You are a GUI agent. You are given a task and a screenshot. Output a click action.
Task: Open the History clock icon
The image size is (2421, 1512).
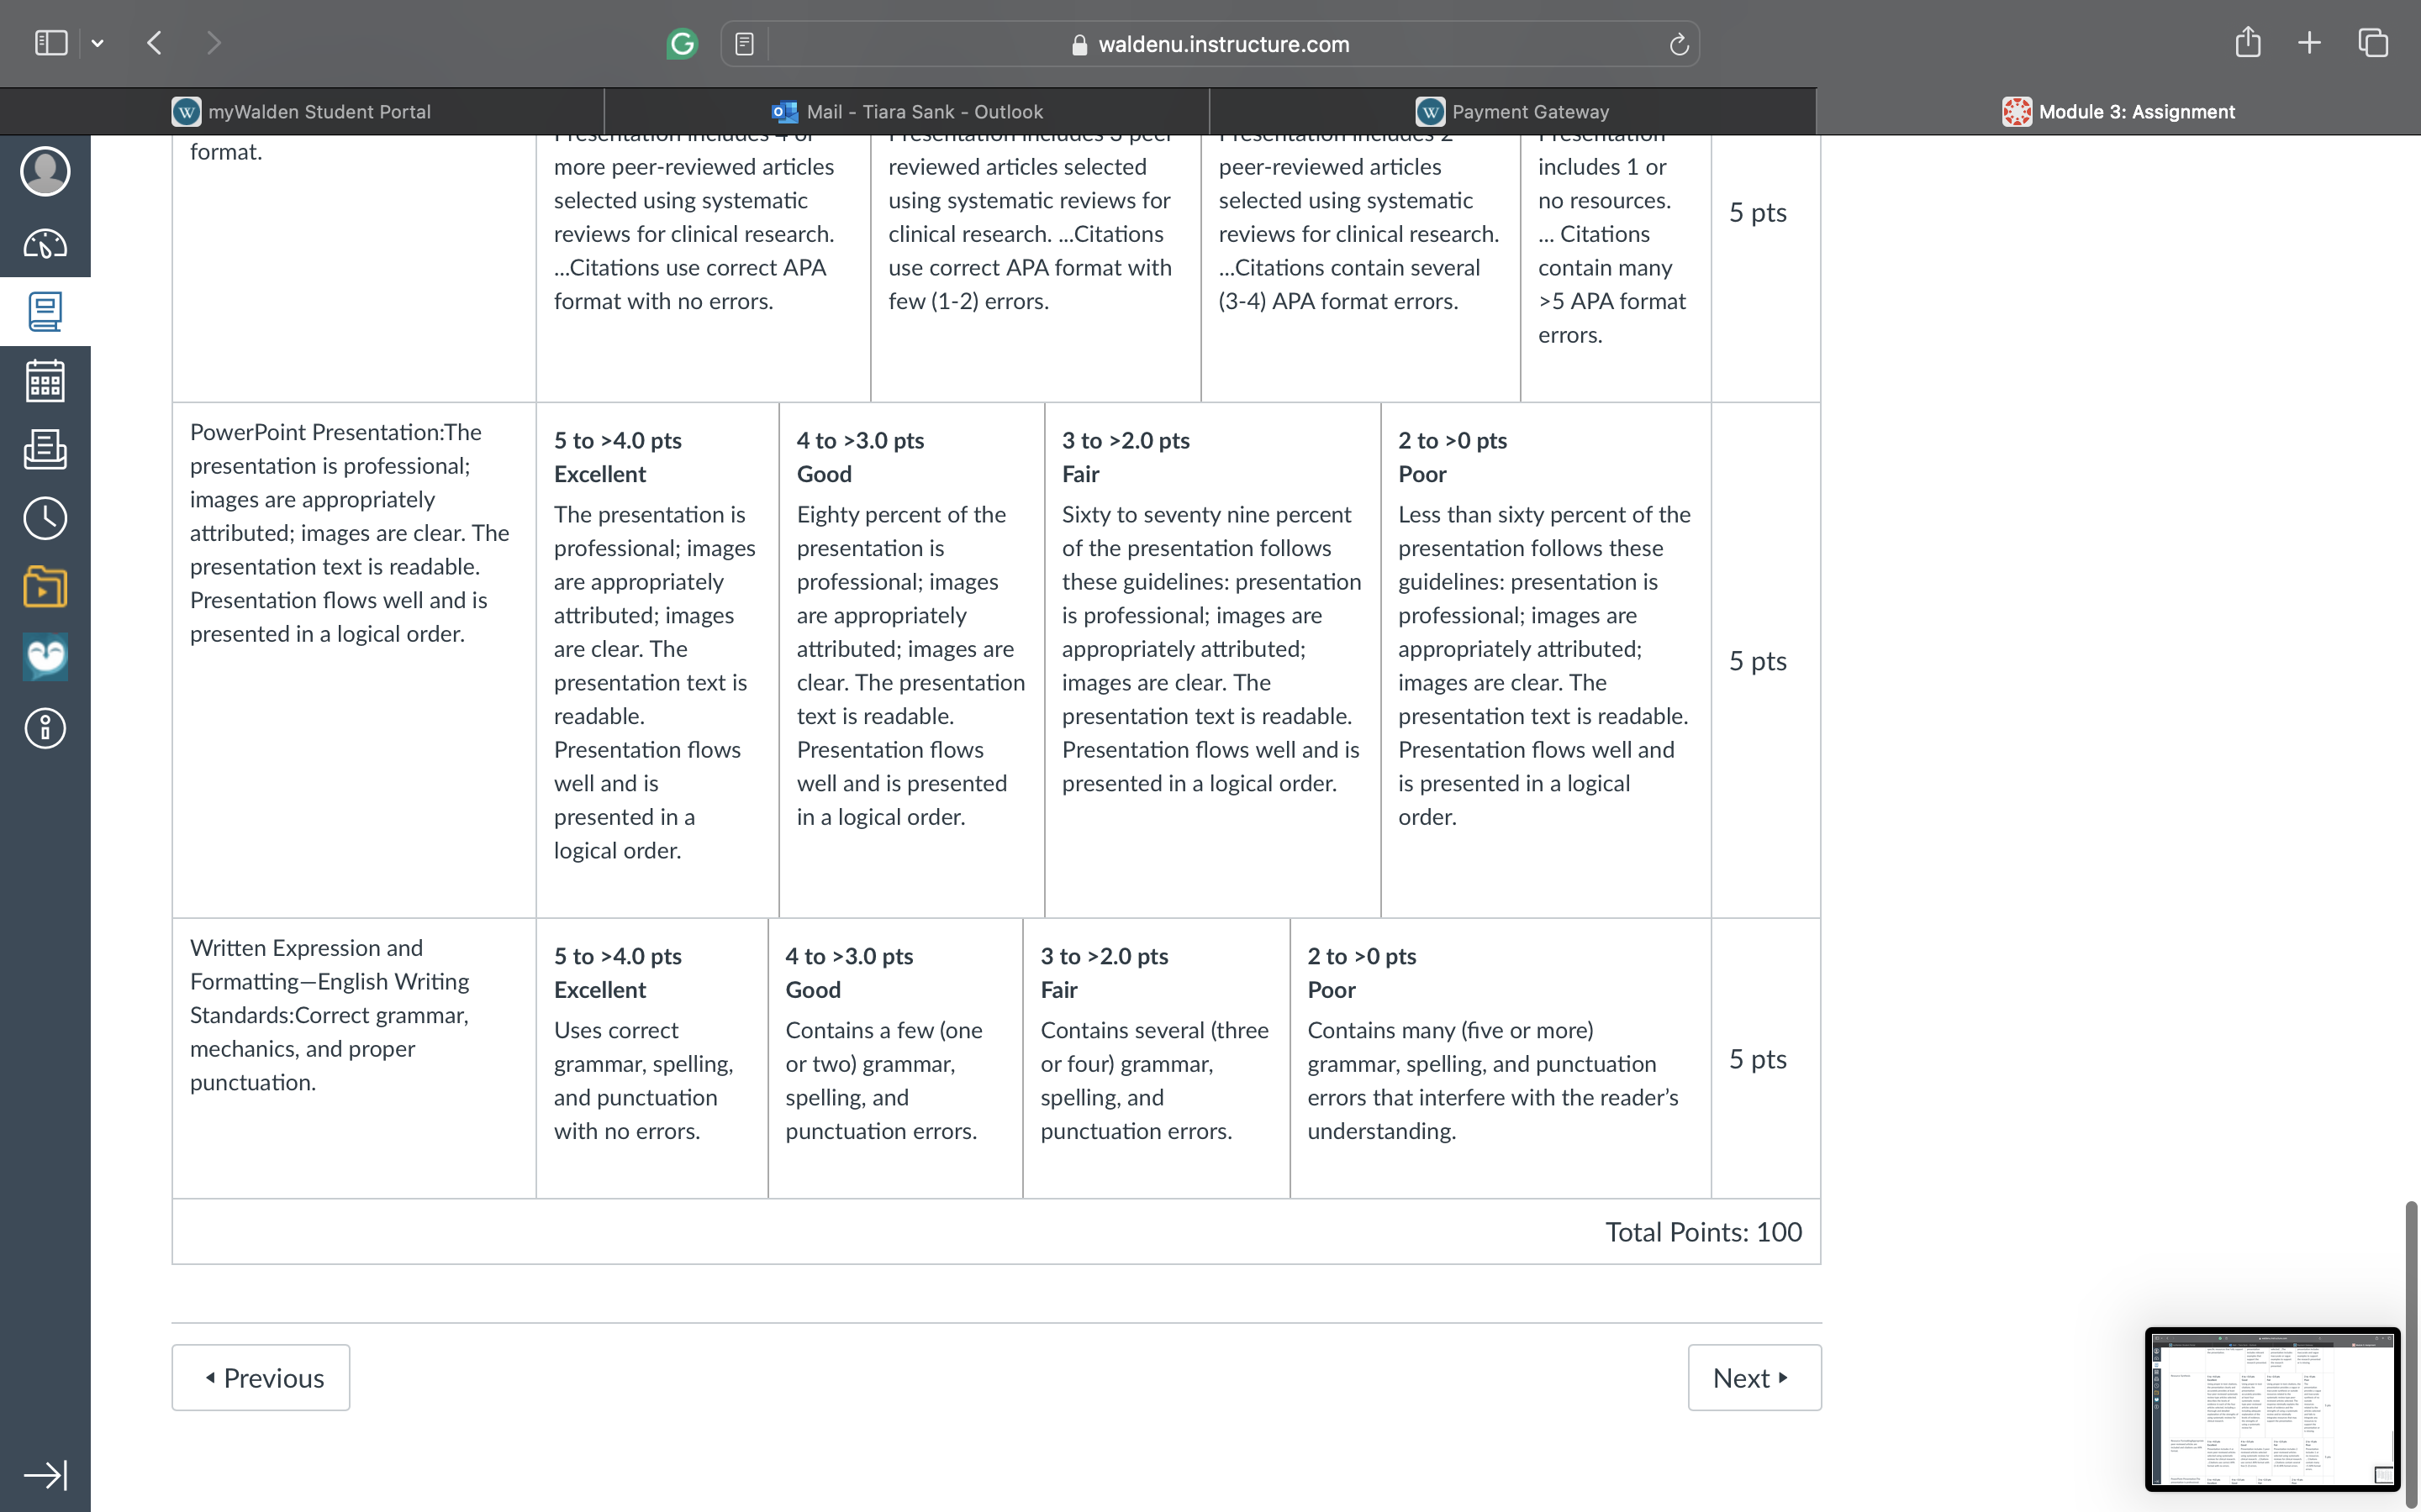pyautogui.click(x=45, y=518)
